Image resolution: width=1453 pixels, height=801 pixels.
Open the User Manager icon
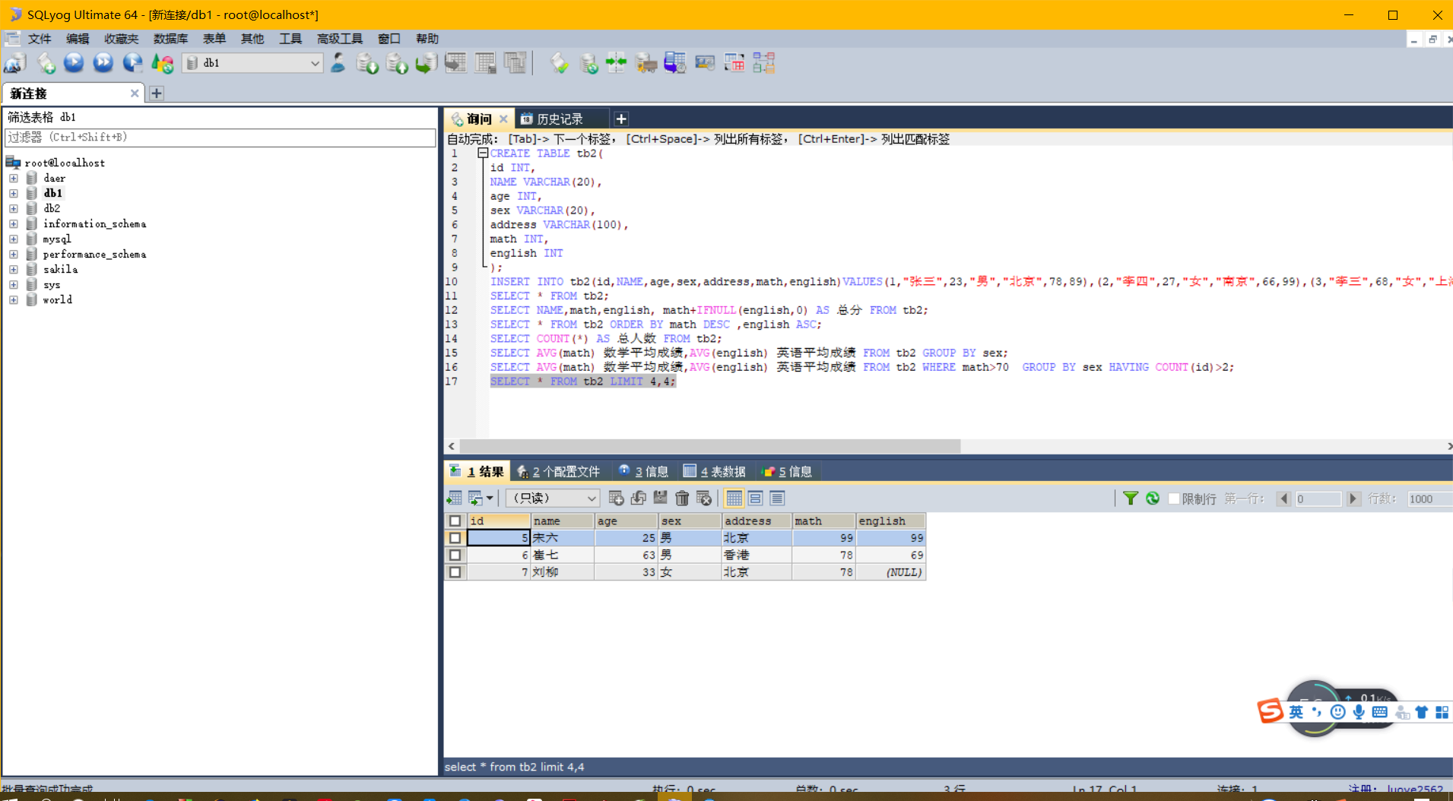pos(338,63)
